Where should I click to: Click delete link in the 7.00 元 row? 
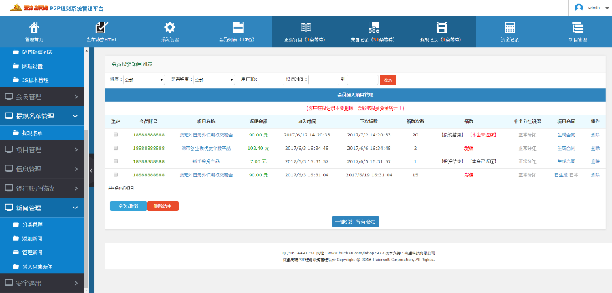(595, 161)
